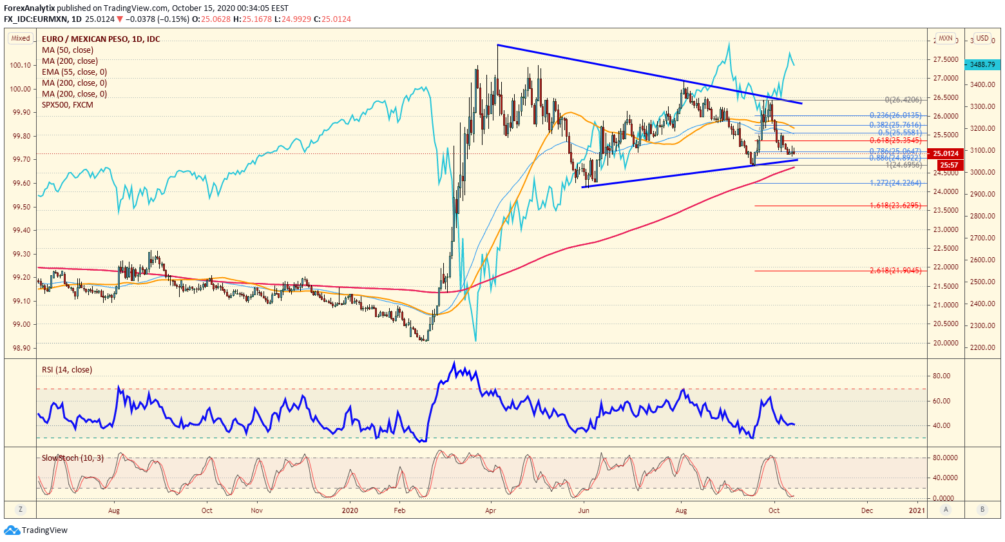This screenshot has width=1005, height=542.
Task: Click the TradingView cloud logo icon
Action: pos(12,530)
